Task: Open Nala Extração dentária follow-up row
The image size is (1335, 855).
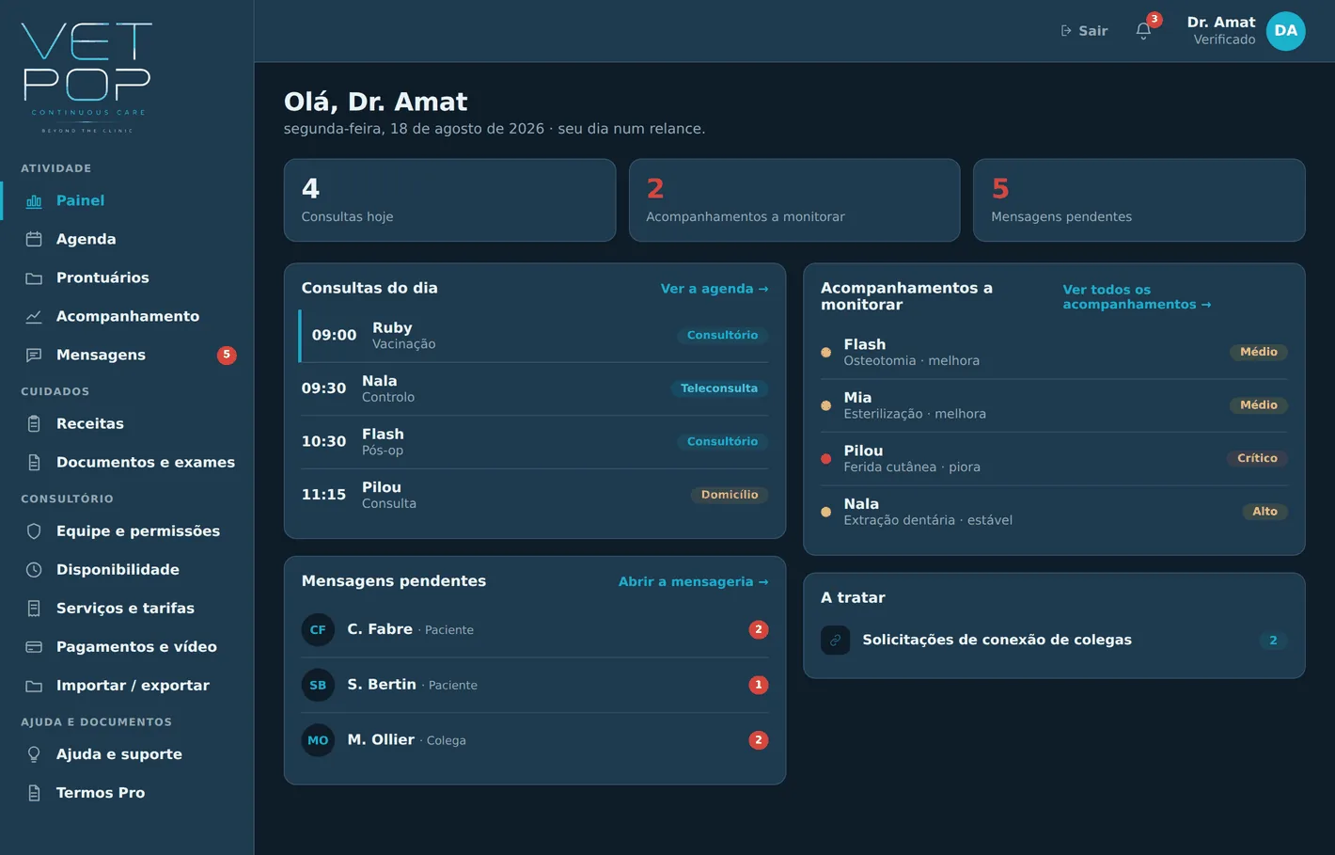Action: click(x=1054, y=512)
